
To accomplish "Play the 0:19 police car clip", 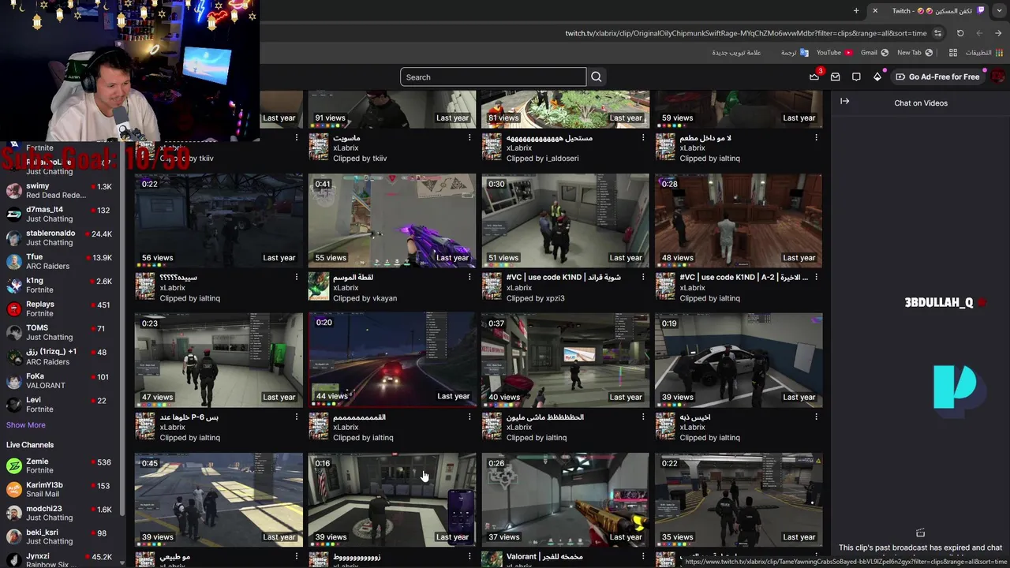I will click(739, 361).
